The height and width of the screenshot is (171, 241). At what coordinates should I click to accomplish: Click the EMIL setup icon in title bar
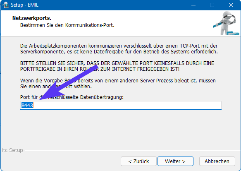point(5,5)
